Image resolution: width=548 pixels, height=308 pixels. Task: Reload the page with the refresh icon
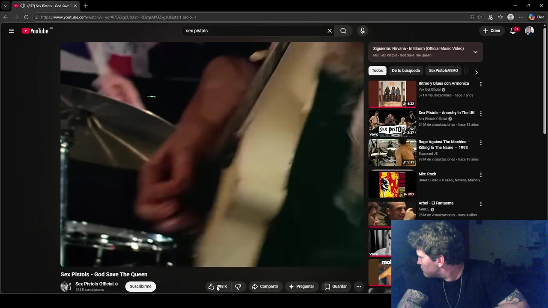coord(26,17)
